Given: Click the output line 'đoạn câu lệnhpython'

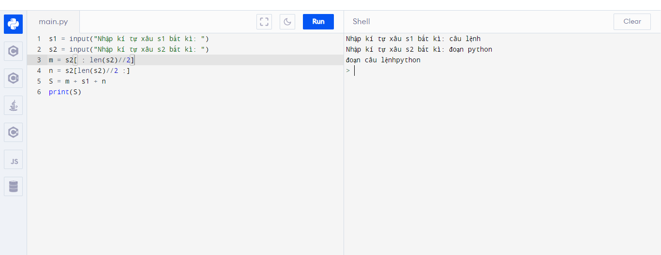Looking at the screenshot, I should [383, 60].
